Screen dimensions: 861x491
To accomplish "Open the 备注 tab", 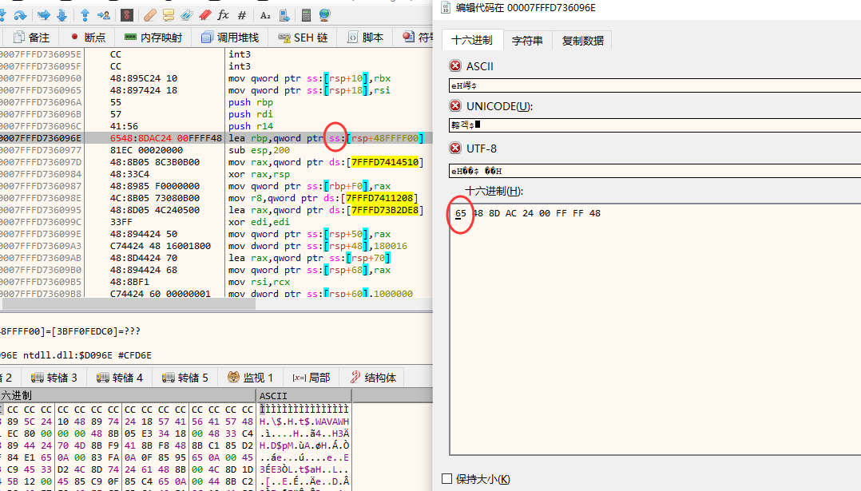I will click(32, 38).
